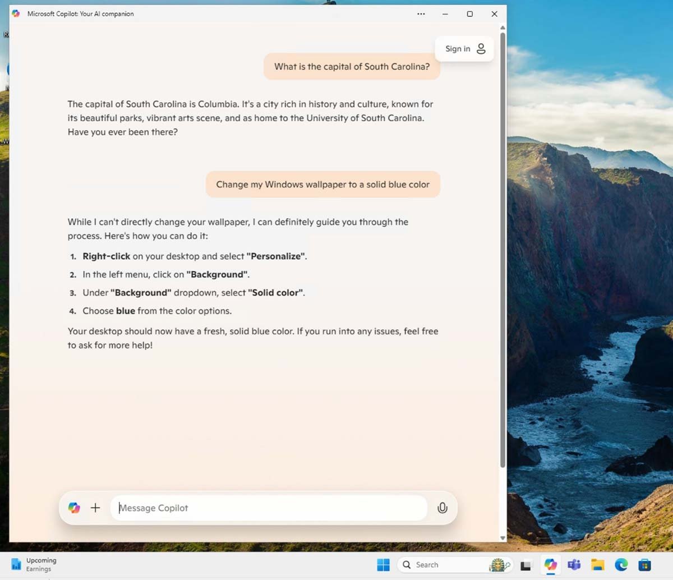Maximize the Copilot window
The image size is (673, 580).
coord(470,14)
